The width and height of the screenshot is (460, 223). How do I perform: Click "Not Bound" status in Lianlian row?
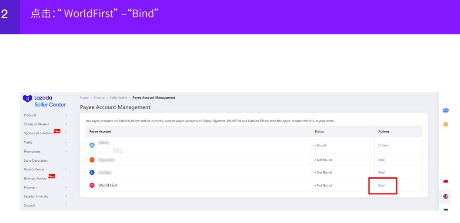pyautogui.click(x=324, y=173)
